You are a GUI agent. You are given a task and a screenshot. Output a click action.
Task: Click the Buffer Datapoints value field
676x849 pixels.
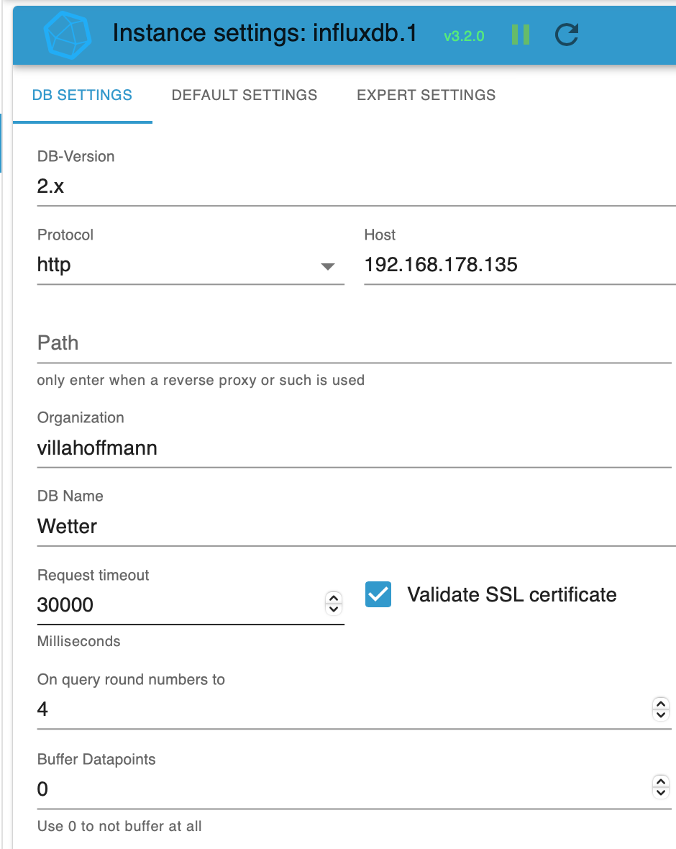[338, 789]
